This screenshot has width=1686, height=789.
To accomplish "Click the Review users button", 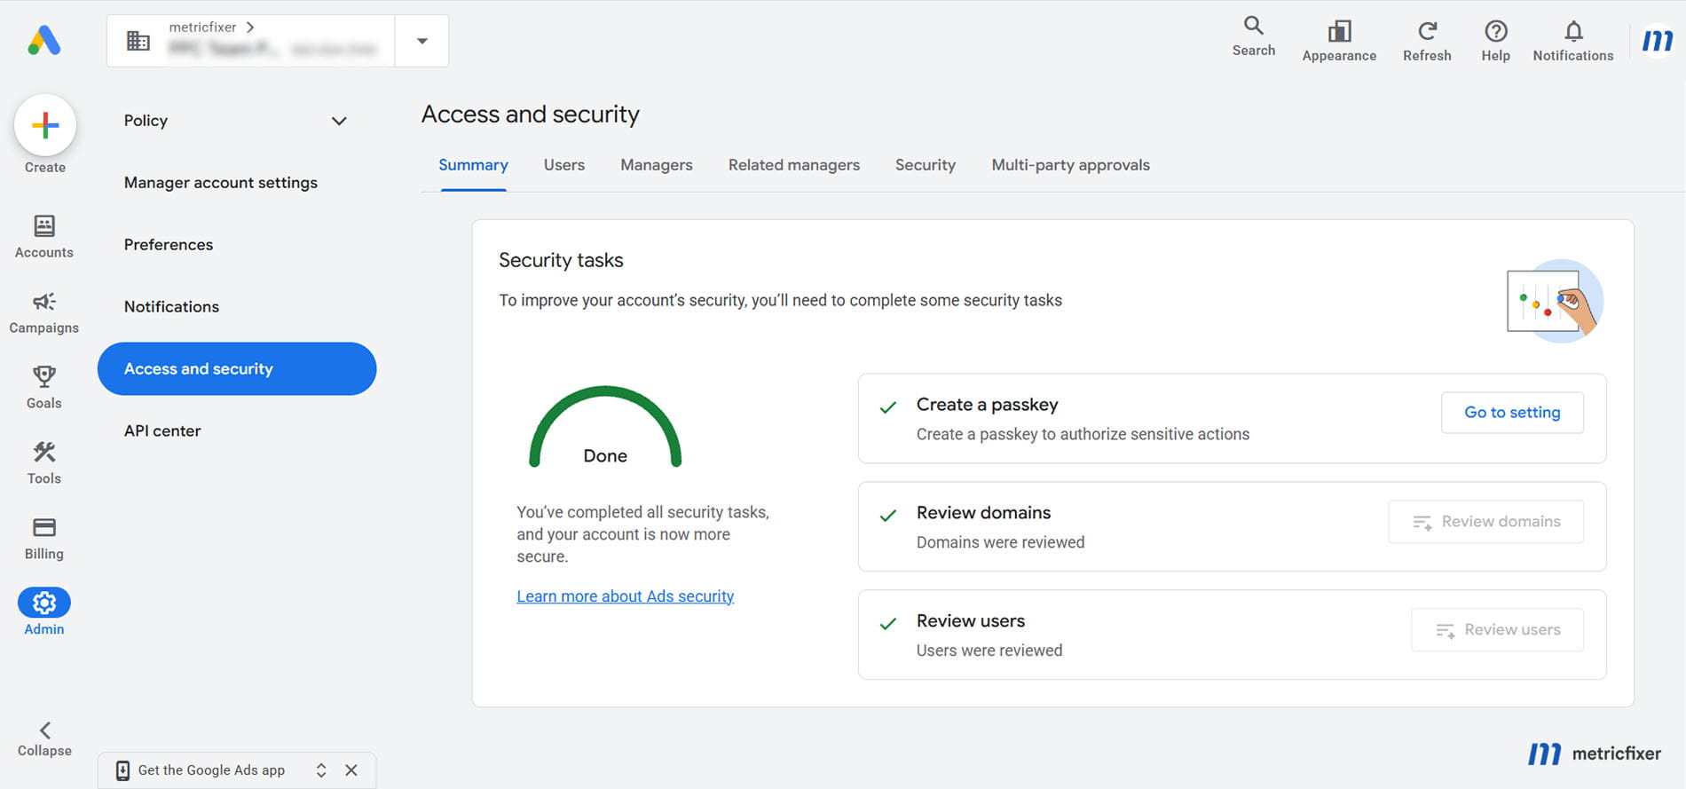I will tap(1497, 630).
